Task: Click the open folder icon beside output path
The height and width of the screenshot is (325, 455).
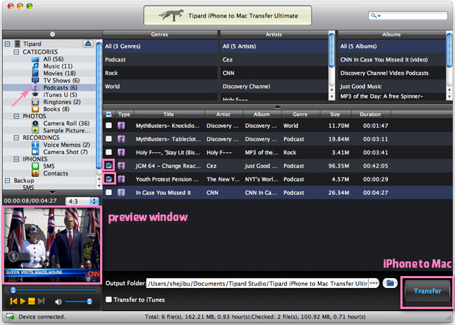Action: [x=390, y=283]
